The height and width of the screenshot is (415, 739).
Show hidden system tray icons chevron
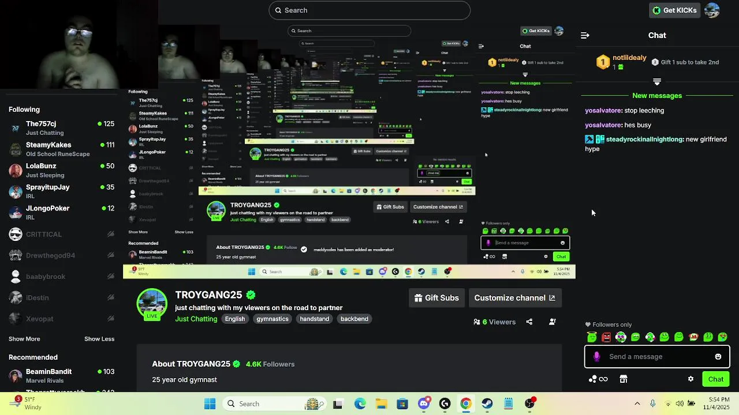(x=637, y=404)
